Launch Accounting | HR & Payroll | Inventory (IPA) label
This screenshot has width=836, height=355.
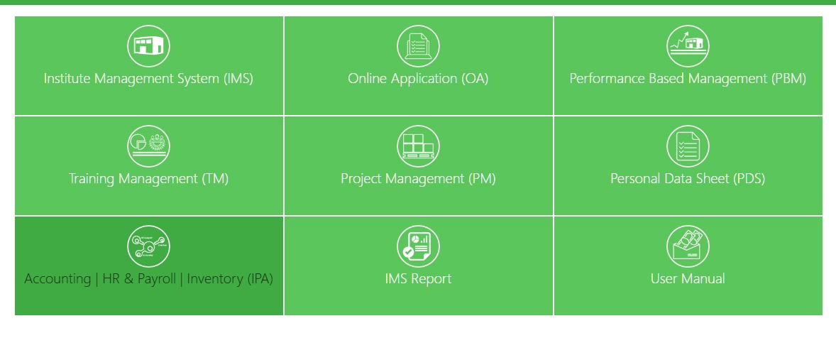point(149,279)
